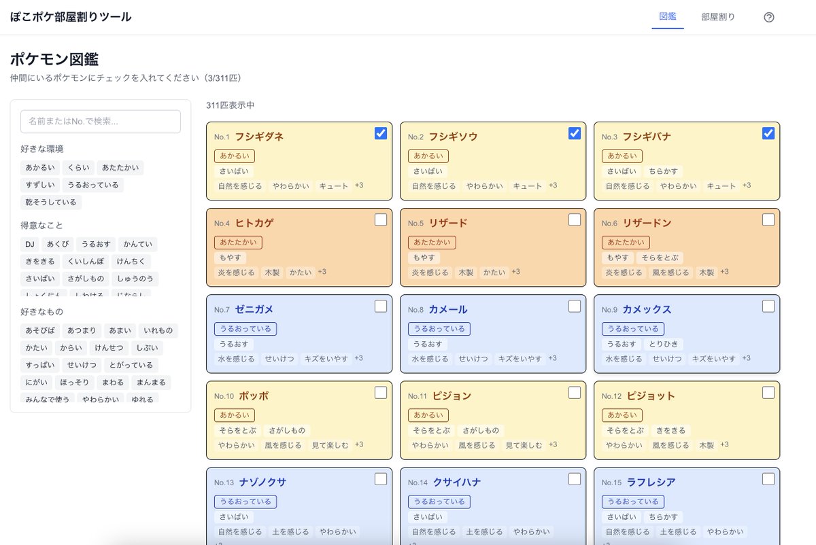Filter by くらい environment tag

(x=78, y=167)
